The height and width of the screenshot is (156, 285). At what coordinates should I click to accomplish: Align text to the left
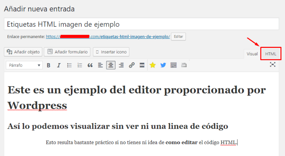(100, 65)
